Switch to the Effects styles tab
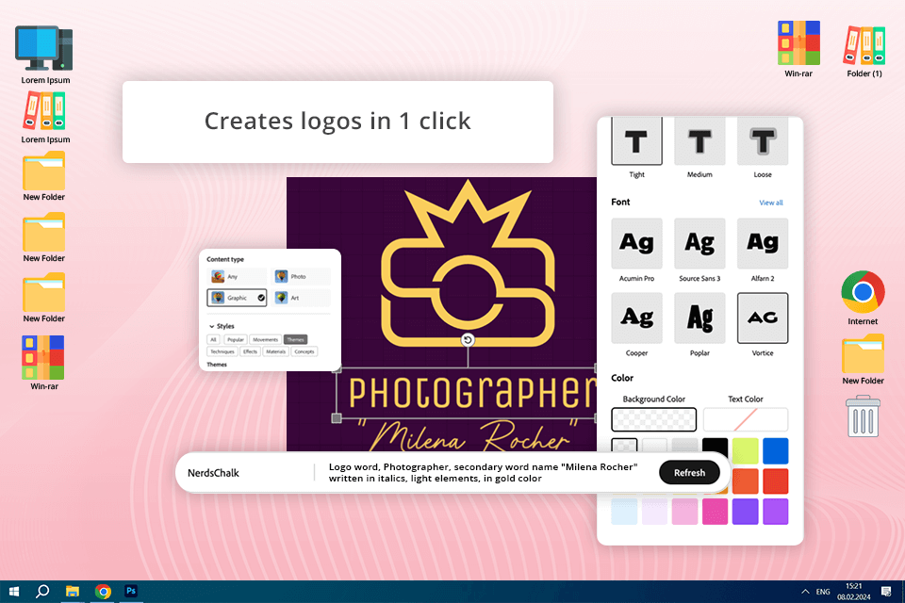The height and width of the screenshot is (603, 905). [250, 351]
